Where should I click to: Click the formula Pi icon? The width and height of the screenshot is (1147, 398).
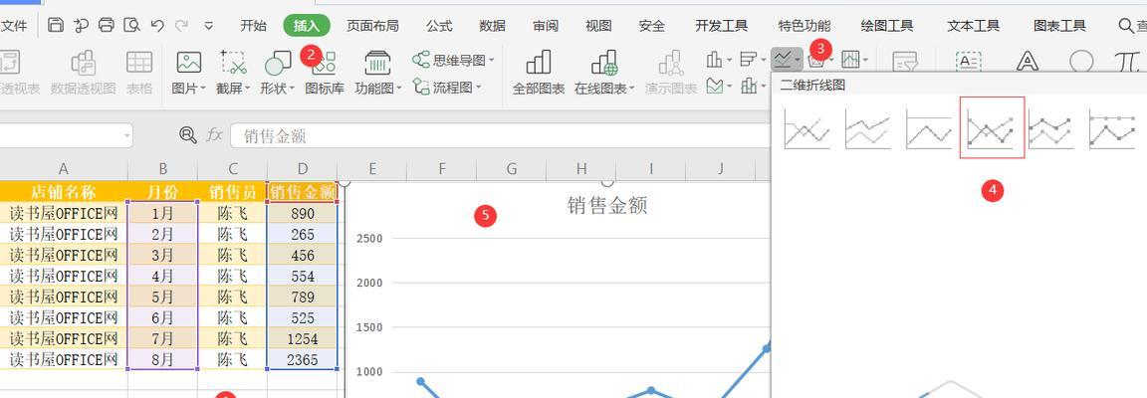1127,62
